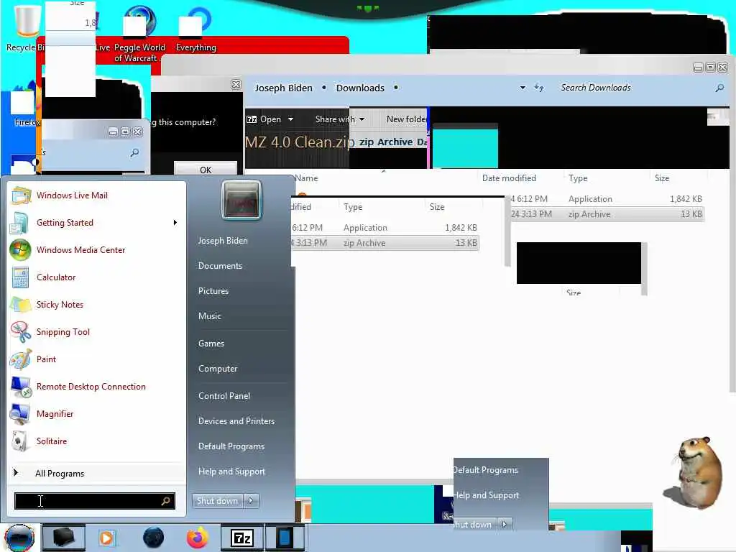The width and height of the screenshot is (736, 552).
Task: Open the black folder icon on taskbar
Action: click(63, 538)
